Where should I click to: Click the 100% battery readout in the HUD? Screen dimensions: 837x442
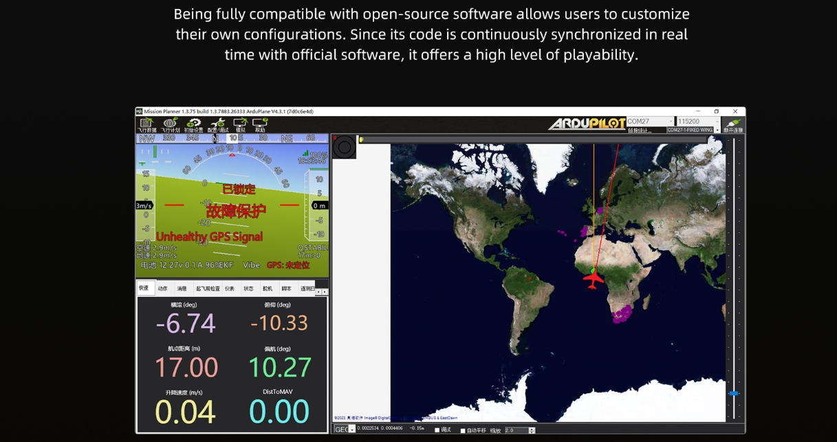[x=318, y=155]
